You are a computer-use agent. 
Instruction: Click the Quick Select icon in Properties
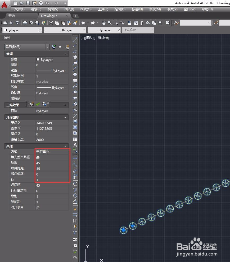click(x=67, y=47)
